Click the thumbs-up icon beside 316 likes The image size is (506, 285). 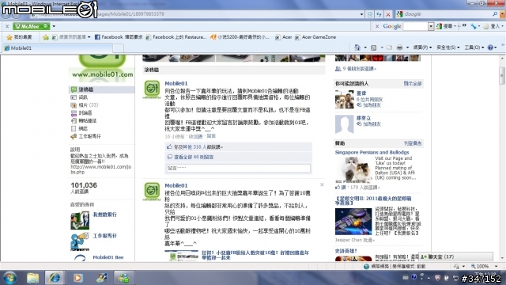point(169,147)
